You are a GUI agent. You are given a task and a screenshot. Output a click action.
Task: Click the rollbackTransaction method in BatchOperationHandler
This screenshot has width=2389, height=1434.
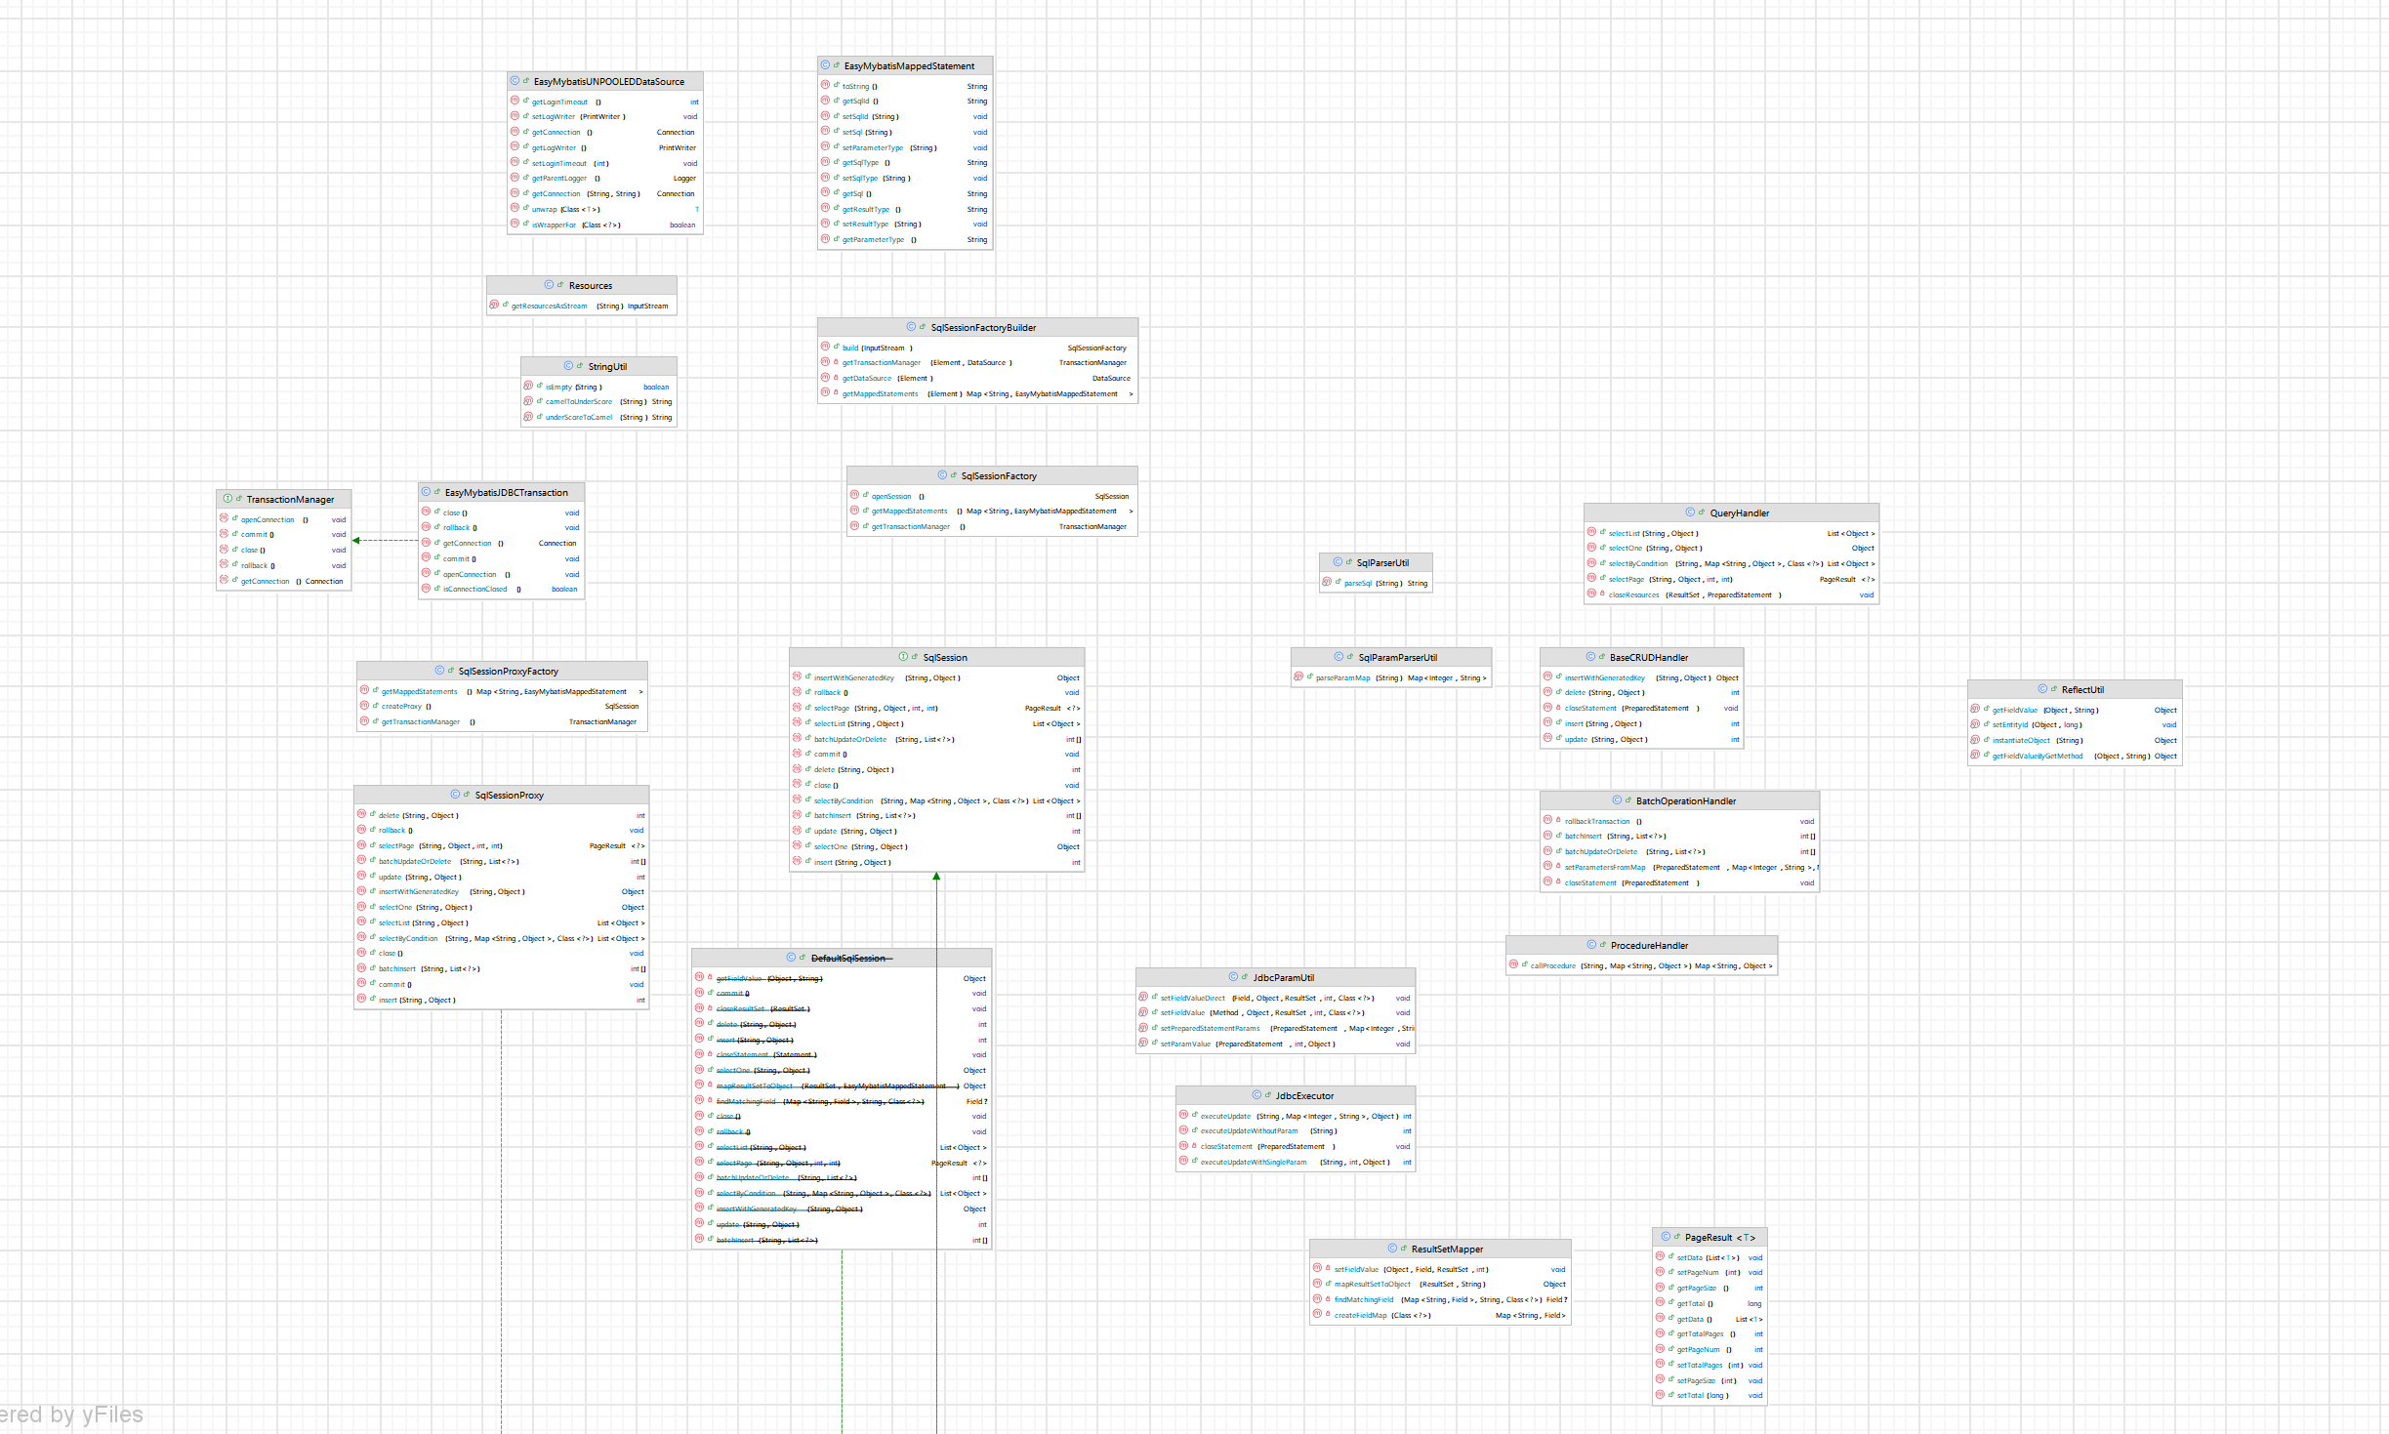coord(1596,821)
